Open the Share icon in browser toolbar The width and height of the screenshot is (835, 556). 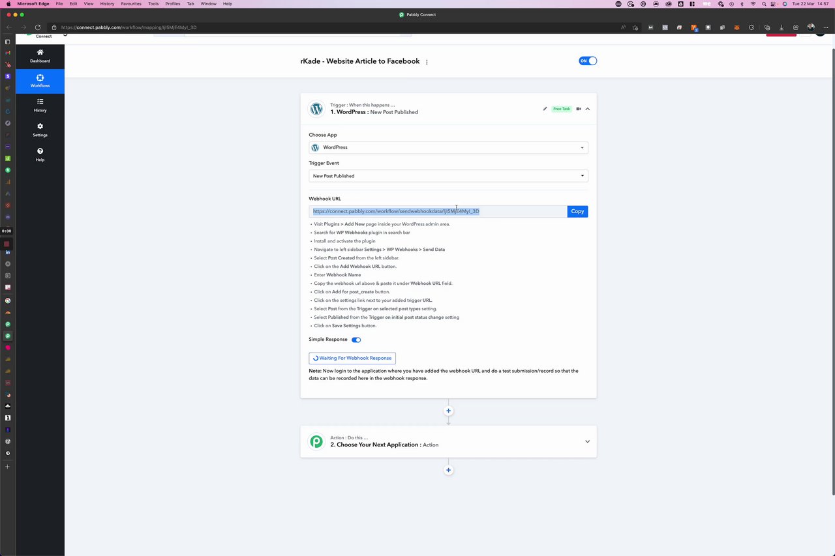(796, 27)
